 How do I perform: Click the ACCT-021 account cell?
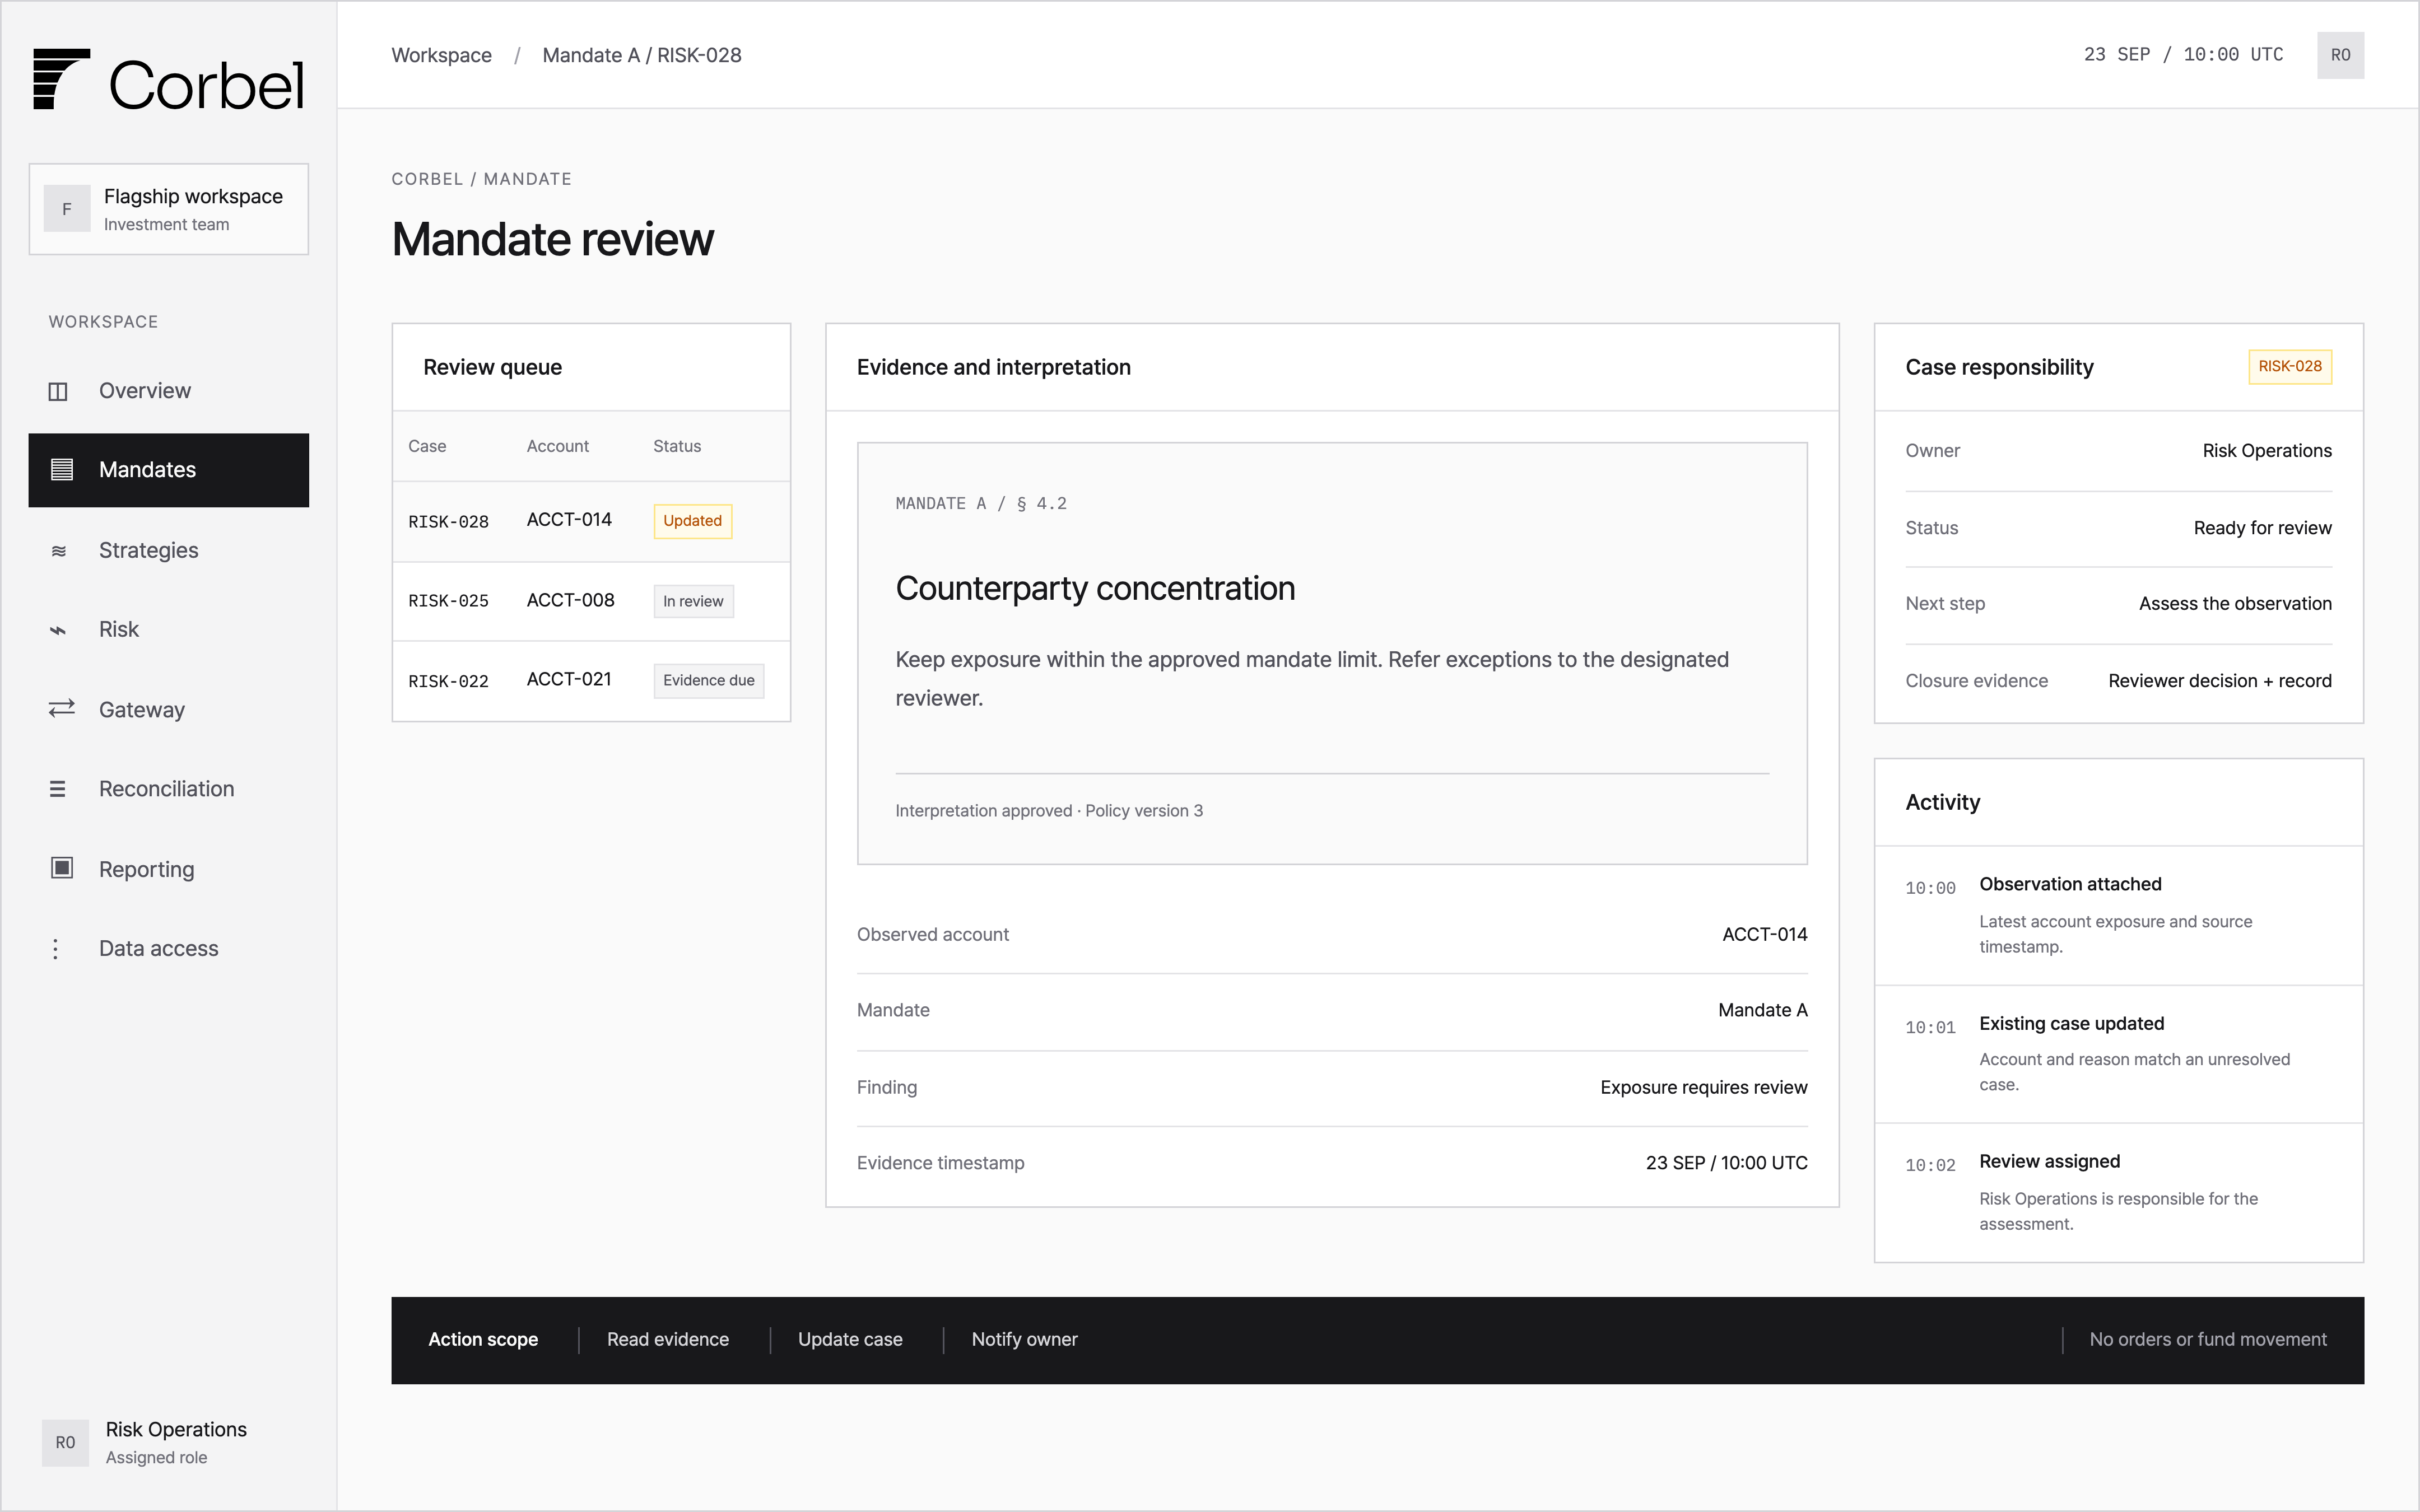(x=568, y=679)
